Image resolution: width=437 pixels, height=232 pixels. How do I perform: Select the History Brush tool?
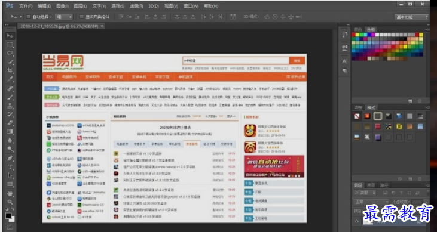(10, 114)
